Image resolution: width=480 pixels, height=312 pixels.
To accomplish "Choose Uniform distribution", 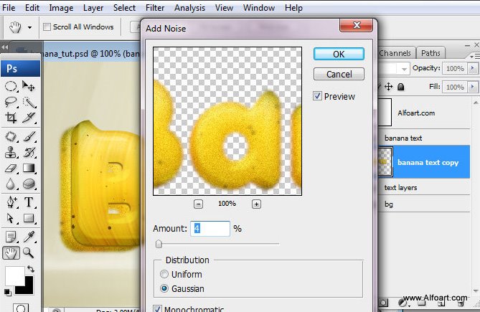I will click(164, 274).
